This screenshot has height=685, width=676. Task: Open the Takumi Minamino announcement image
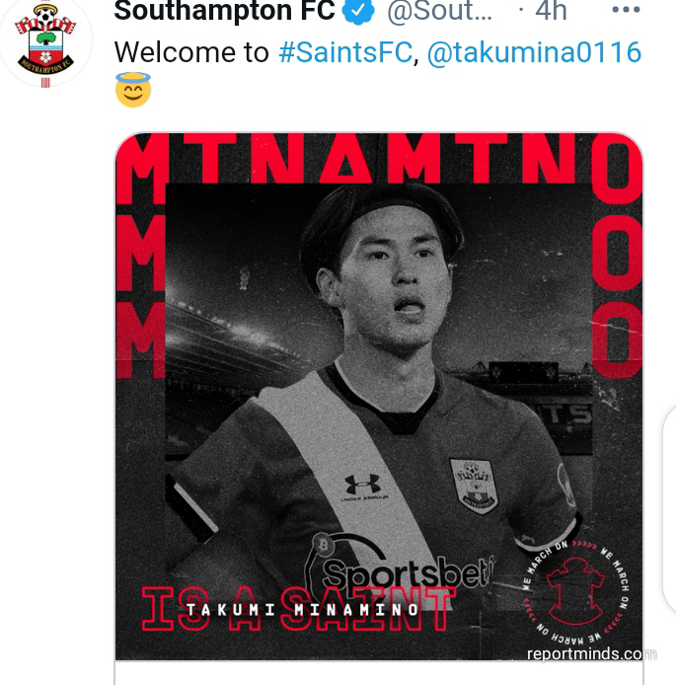click(x=379, y=396)
